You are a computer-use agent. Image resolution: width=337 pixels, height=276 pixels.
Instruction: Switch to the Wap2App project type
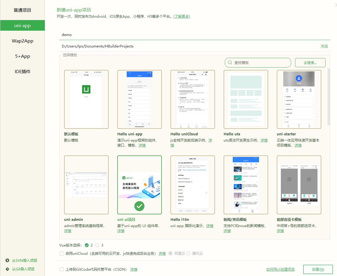22,41
